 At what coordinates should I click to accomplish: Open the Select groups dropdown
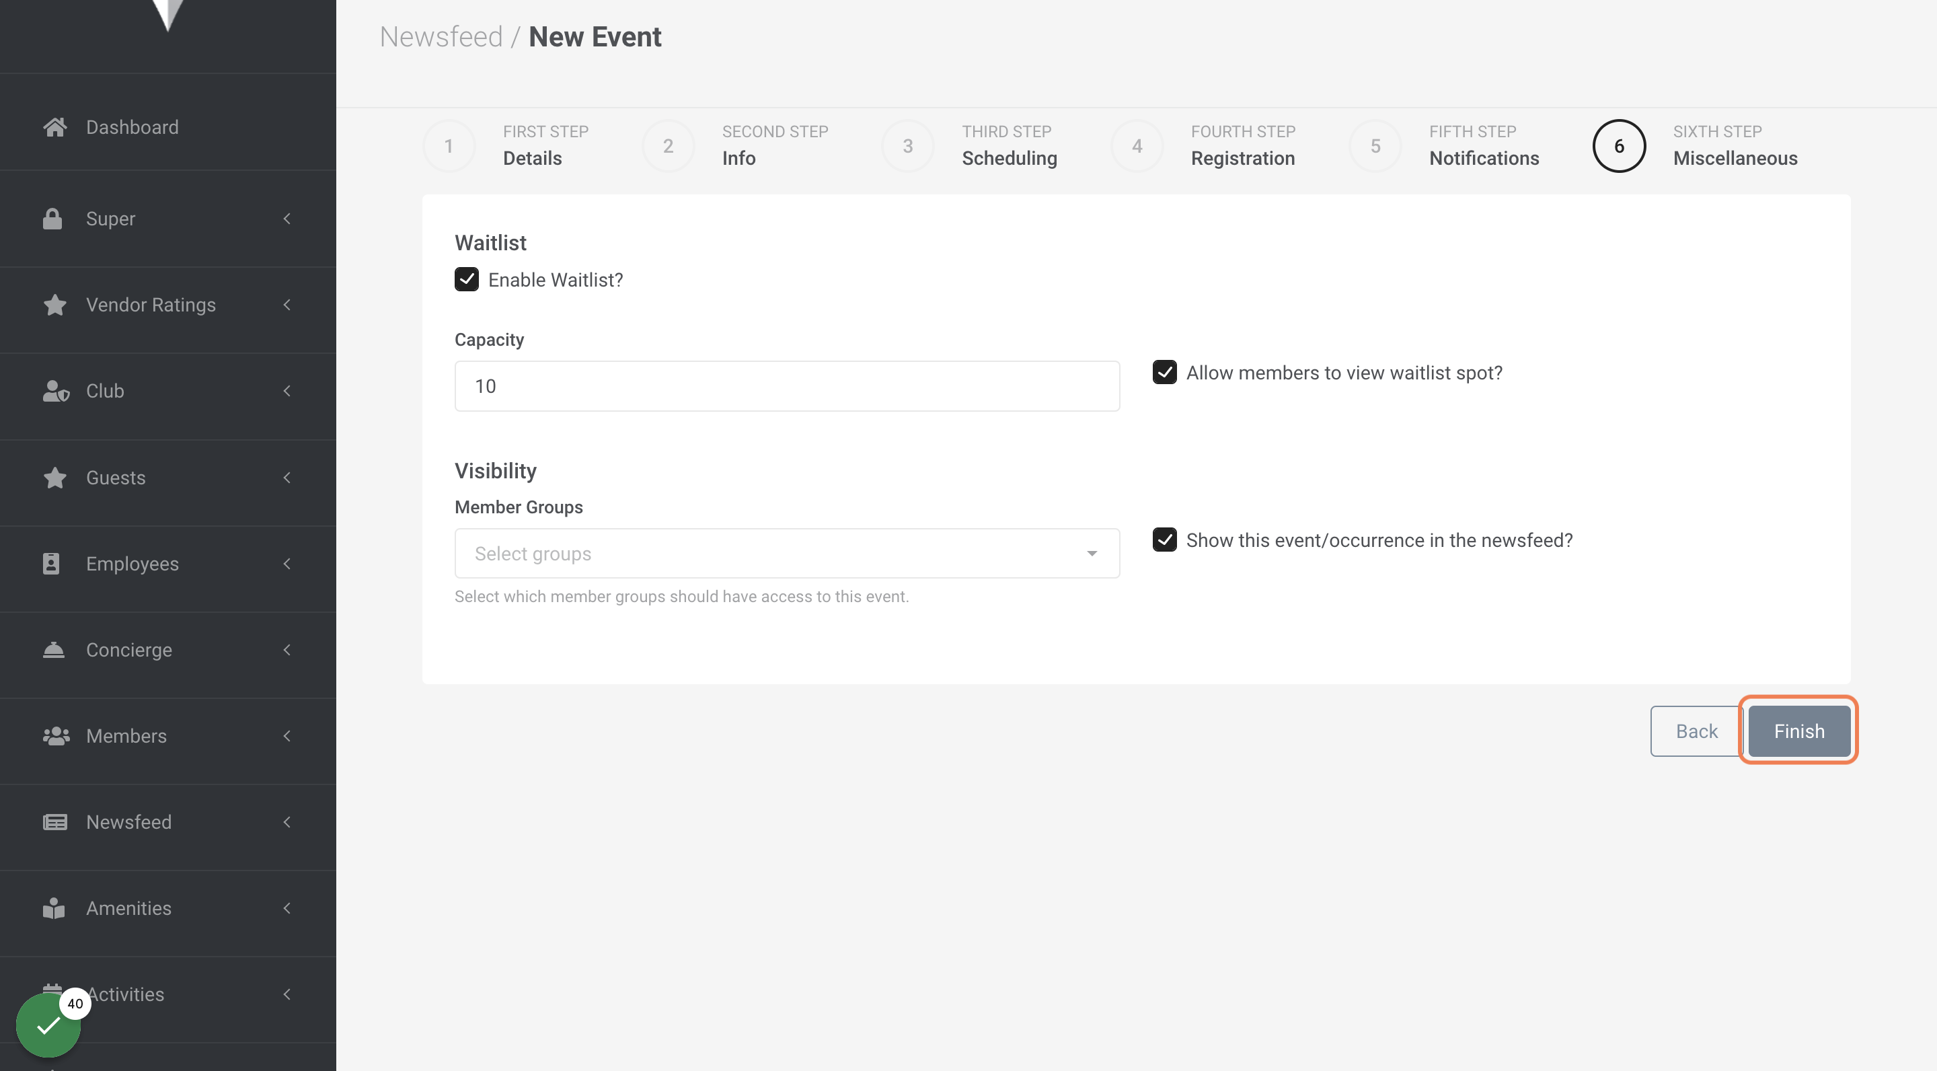tap(786, 554)
